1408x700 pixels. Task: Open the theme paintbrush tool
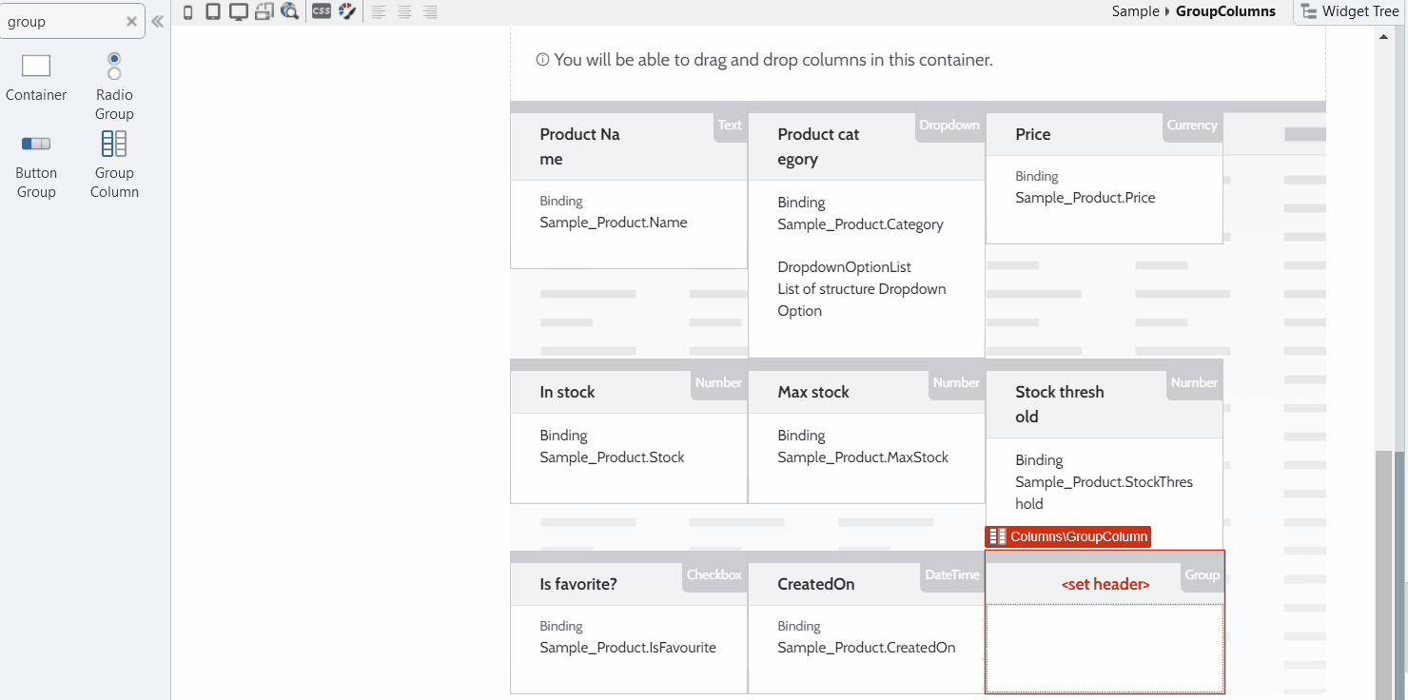[x=346, y=11]
